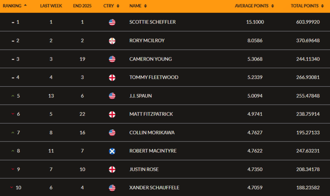Click the up arrow beside Robert MacIntyre's ranking 8

coord(13,151)
